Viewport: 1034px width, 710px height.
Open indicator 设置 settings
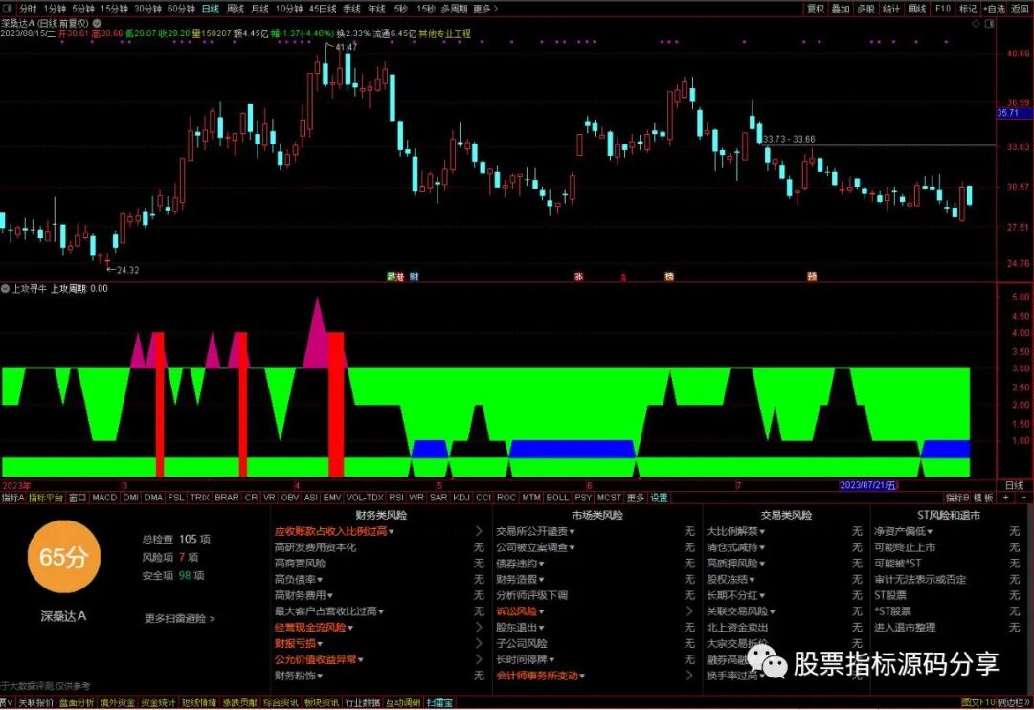click(x=659, y=498)
